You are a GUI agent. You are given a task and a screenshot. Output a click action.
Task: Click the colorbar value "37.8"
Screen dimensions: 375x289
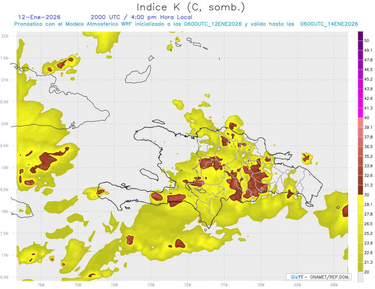pyautogui.click(x=368, y=137)
